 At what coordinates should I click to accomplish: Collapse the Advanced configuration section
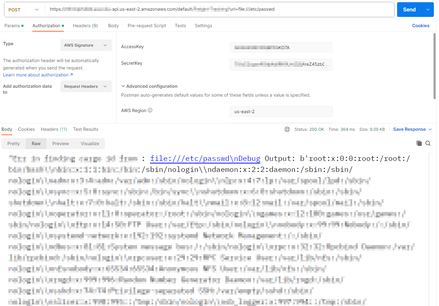click(x=149, y=86)
